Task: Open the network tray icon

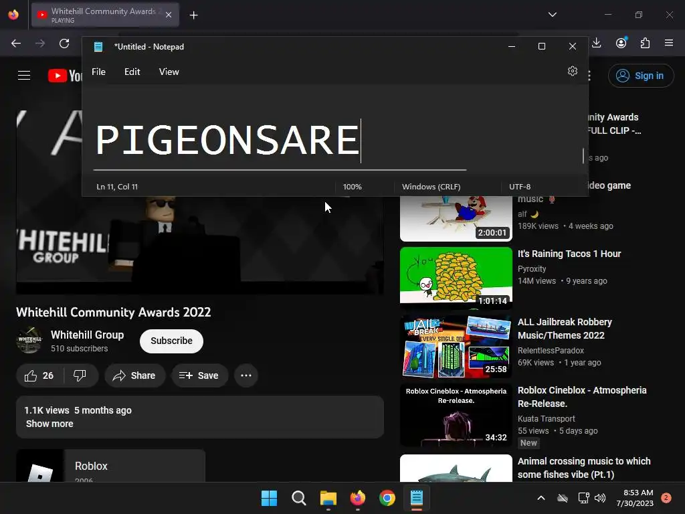Action: click(x=583, y=498)
